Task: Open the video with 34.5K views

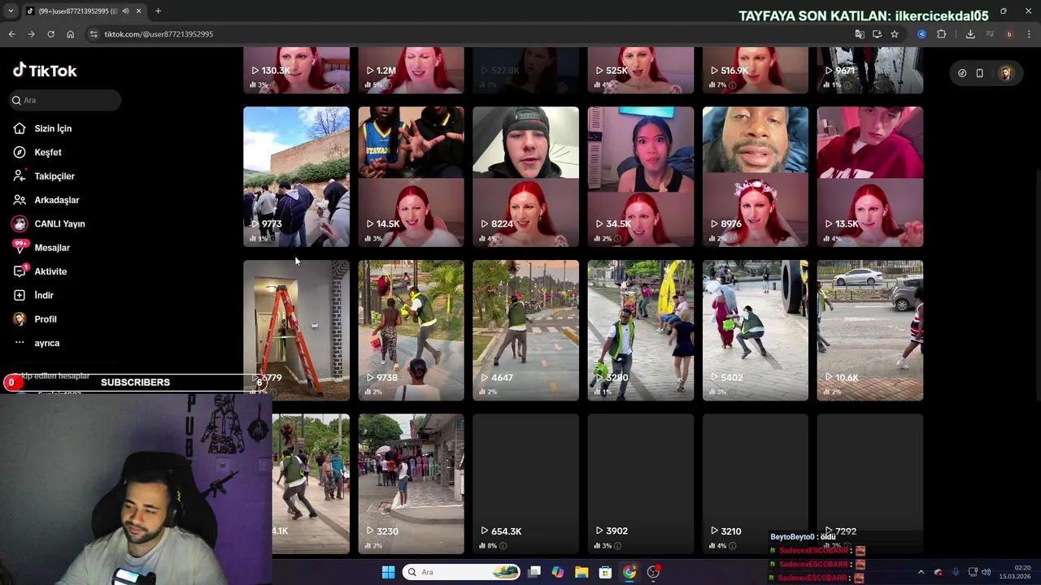Action: pyautogui.click(x=641, y=176)
